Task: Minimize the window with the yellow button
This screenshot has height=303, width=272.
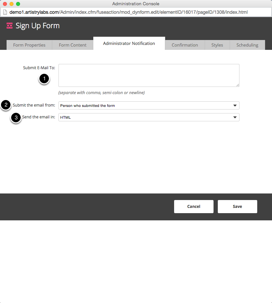Action: pyautogui.click(x=11, y=4)
